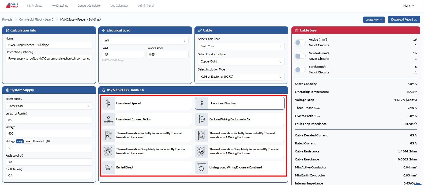Select the Enclosed Wiring Enclosure In Air icon
424x185 pixels.
click(x=202, y=119)
